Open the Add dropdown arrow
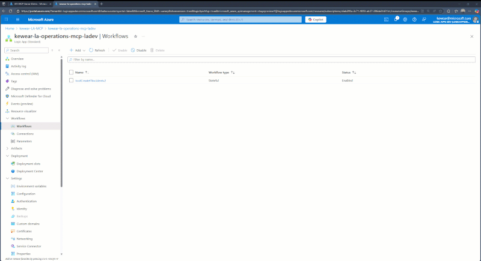This screenshot has height=261, width=481. (84, 50)
